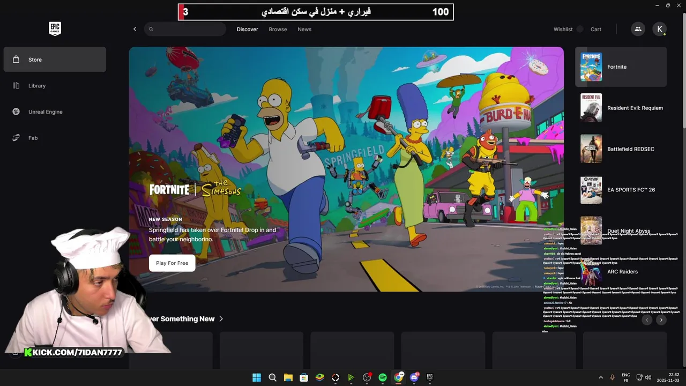Screen dimensions: 686x386
Task: Click the magnifier icon in the search box
Action: tap(151, 29)
